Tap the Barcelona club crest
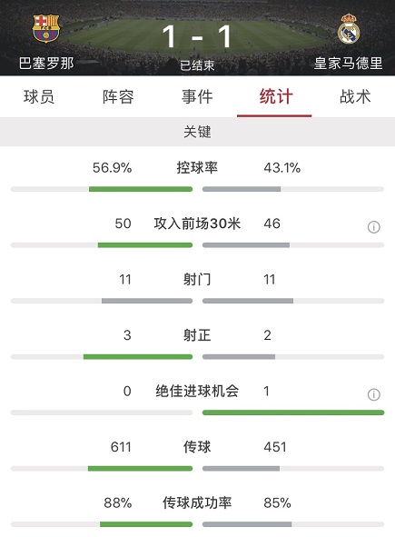Image resolution: width=395 pixels, height=537 pixels. [x=46, y=28]
